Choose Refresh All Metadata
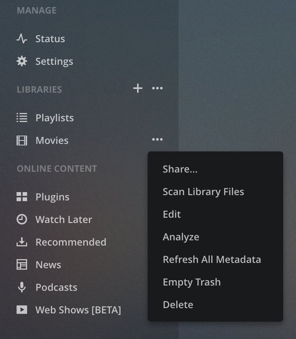This screenshot has height=339, width=296. coord(212,259)
